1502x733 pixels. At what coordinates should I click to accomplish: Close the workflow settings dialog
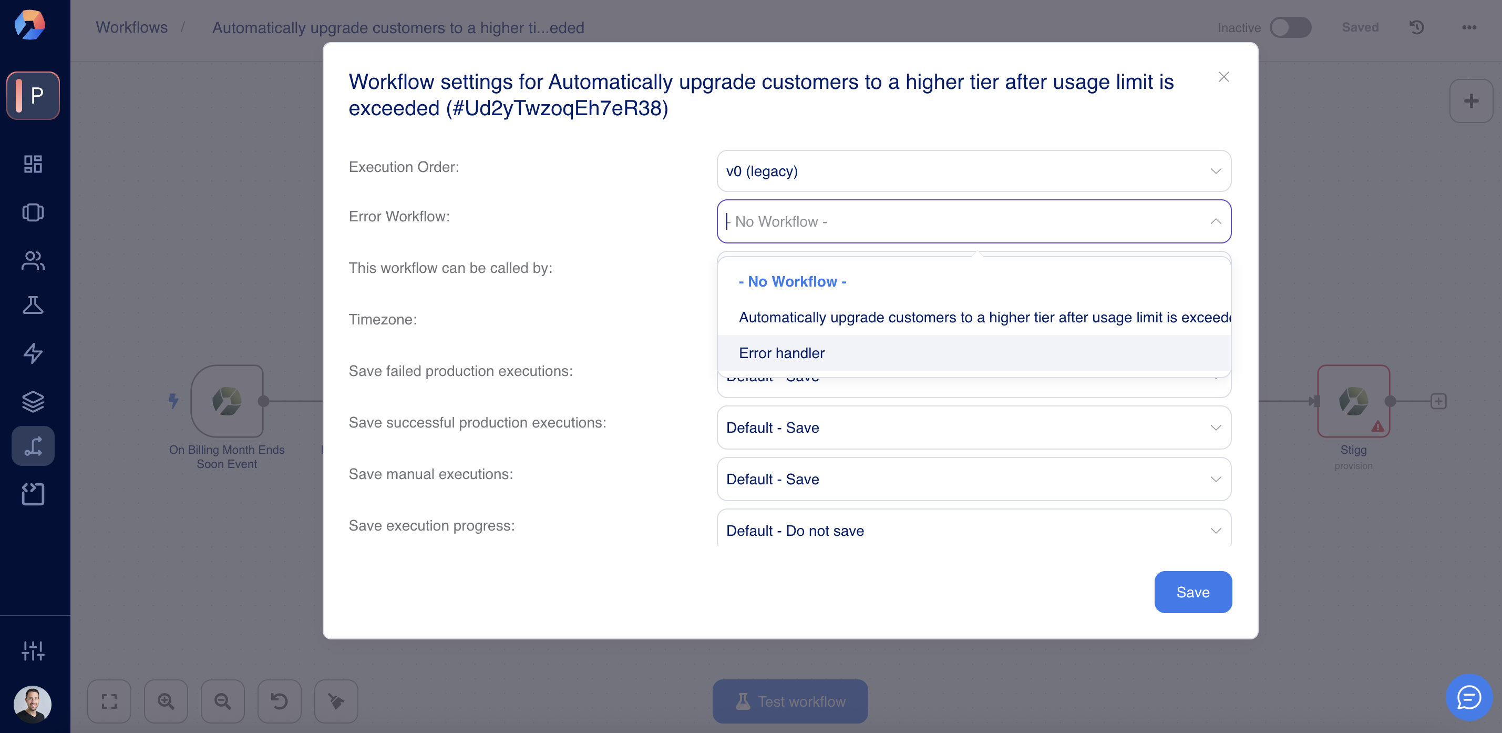pos(1224,77)
